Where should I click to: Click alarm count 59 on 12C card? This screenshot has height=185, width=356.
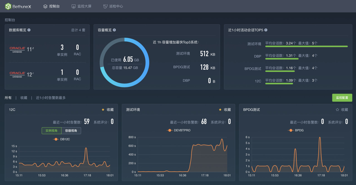[x=87, y=122]
